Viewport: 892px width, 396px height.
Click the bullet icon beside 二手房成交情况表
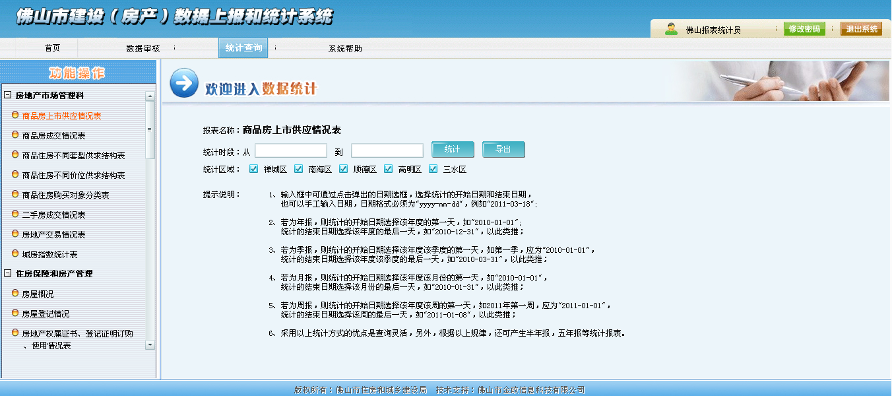[x=15, y=214]
